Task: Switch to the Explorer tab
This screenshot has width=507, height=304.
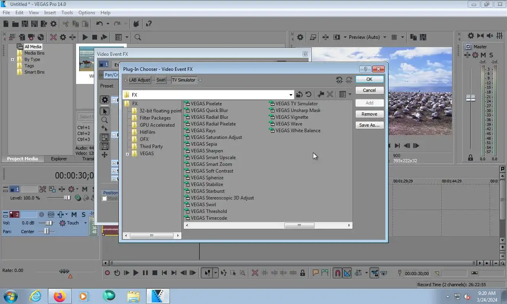Action: pyautogui.click(x=59, y=159)
